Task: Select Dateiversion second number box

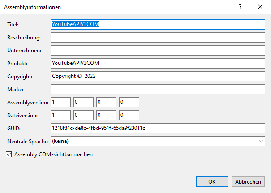Action: point(83,116)
